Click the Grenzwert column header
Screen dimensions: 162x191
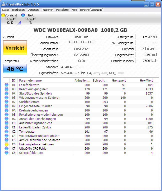coord(118,80)
